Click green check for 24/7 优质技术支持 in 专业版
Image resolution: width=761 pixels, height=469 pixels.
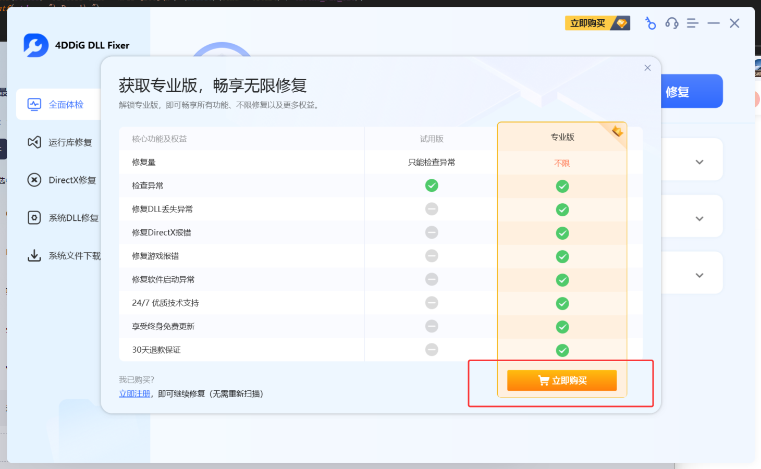562,303
